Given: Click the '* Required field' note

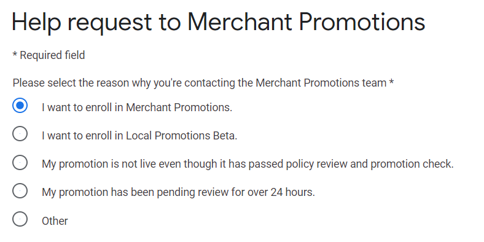Looking at the screenshot, I should click(x=49, y=55).
